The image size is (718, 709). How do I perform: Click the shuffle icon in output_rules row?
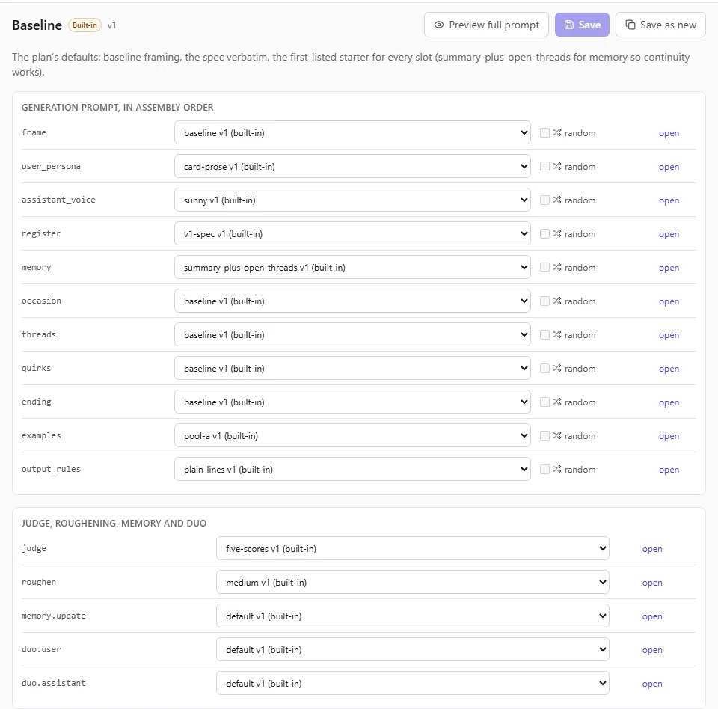(556, 470)
